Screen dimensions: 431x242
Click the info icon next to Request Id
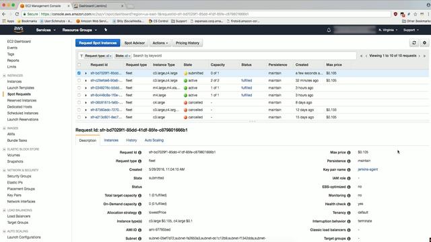point(139,153)
